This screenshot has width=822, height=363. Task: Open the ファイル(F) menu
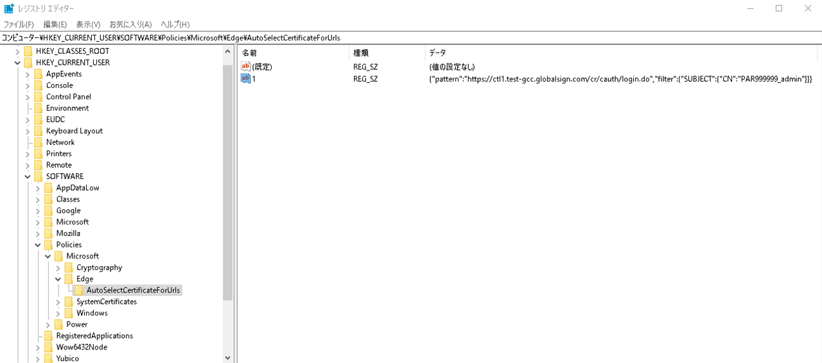pyautogui.click(x=19, y=24)
